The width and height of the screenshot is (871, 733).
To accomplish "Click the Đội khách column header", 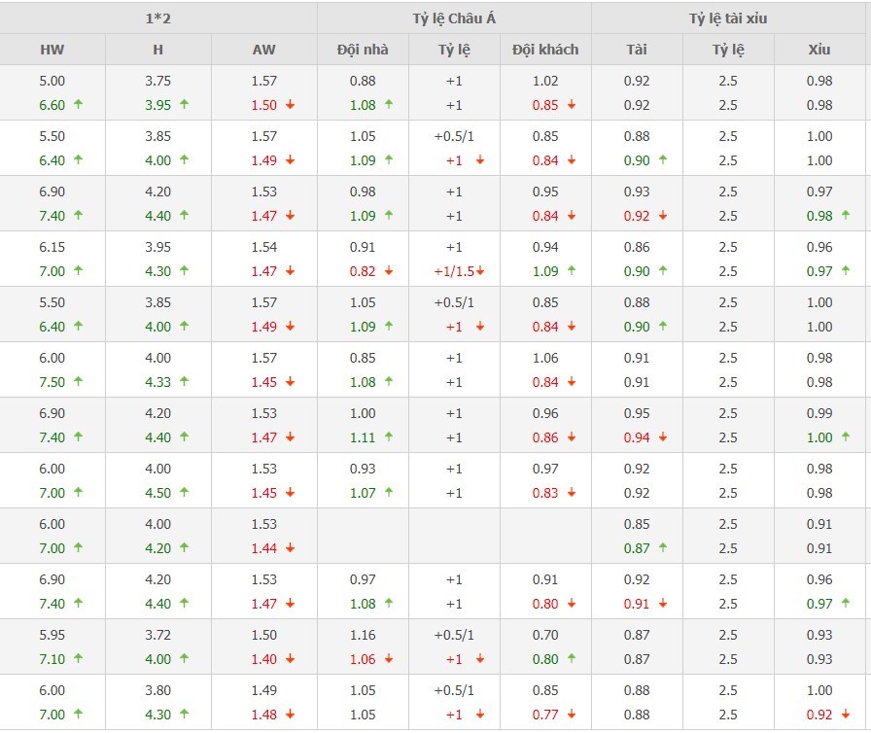I will (545, 50).
